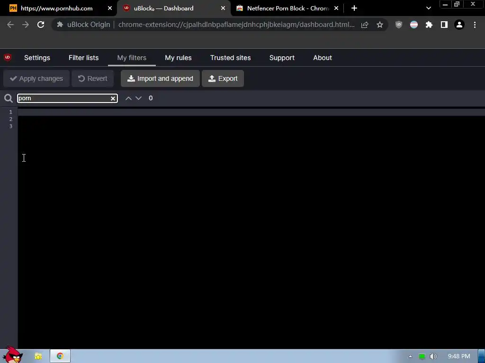
Task: Close the Netfencer Porn Block tab
Action: point(336,9)
